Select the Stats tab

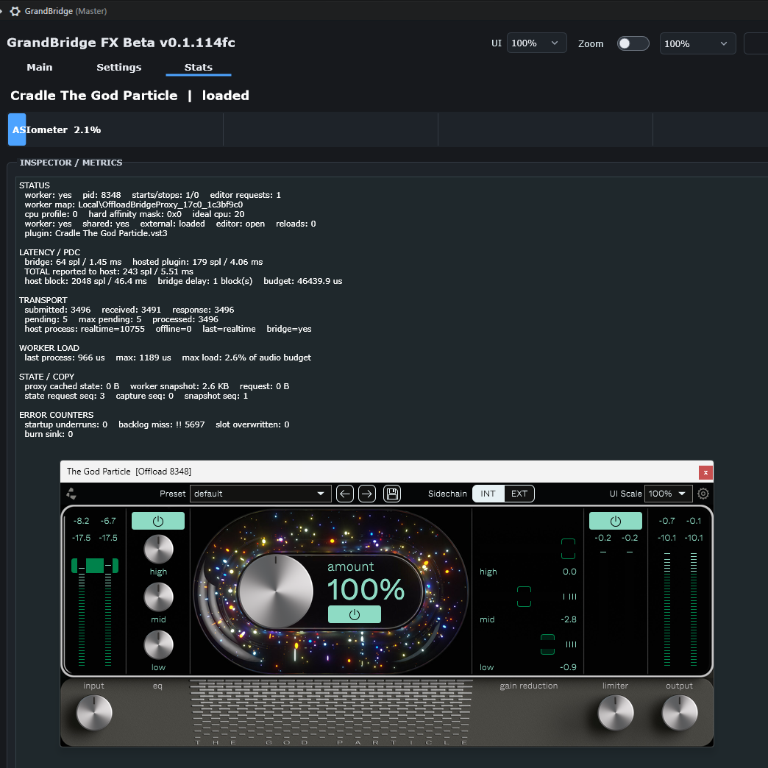click(199, 67)
